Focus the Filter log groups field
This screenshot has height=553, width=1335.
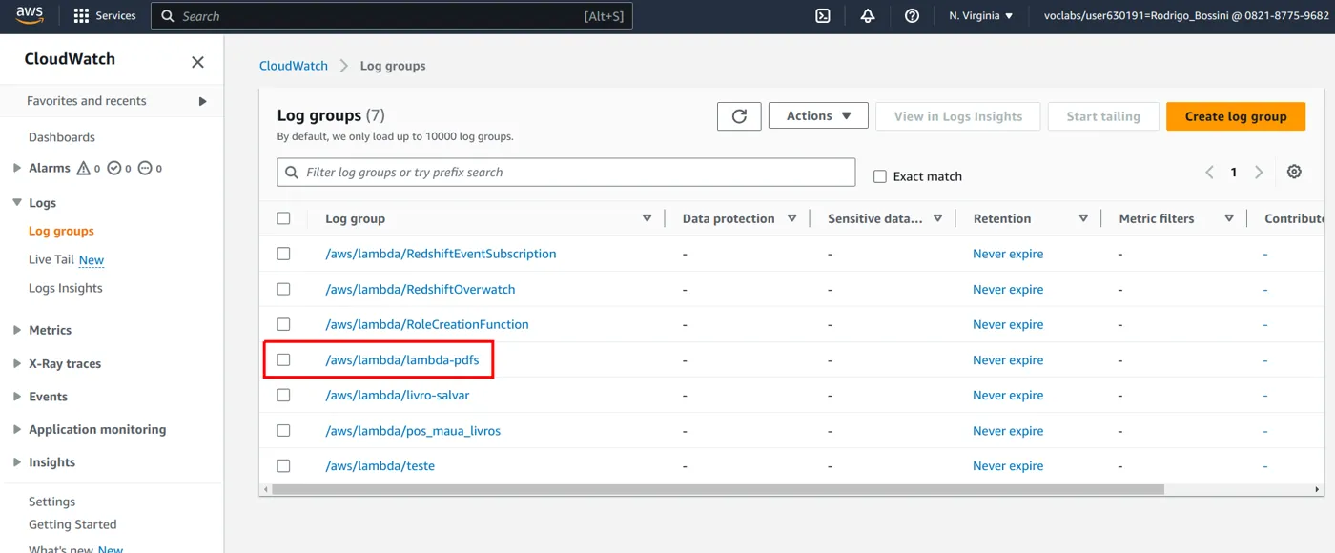[x=566, y=173]
